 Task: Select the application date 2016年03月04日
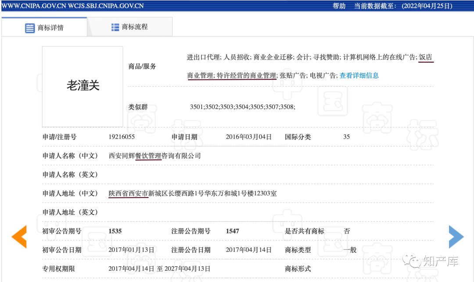pos(248,137)
